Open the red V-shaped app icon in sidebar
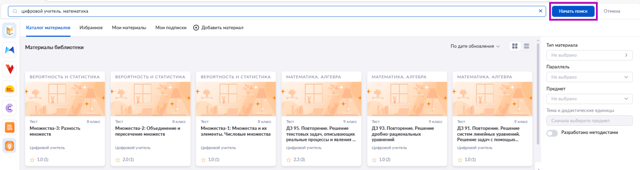Viewport: 640px width, 170px height. coord(10,69)
